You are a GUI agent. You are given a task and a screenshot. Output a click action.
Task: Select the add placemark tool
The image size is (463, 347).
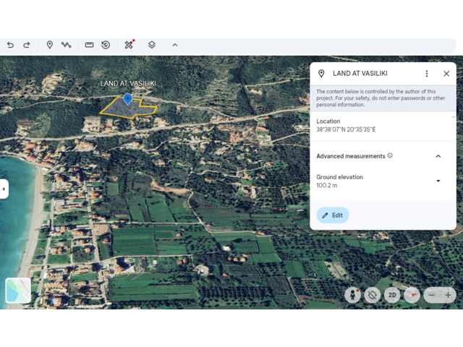coord(50,45)
